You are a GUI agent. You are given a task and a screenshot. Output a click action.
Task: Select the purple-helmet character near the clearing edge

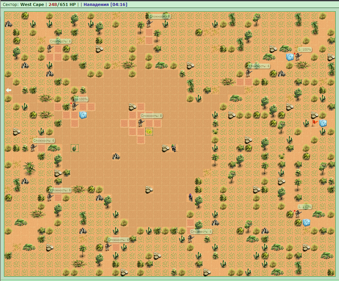coord(190,197)
